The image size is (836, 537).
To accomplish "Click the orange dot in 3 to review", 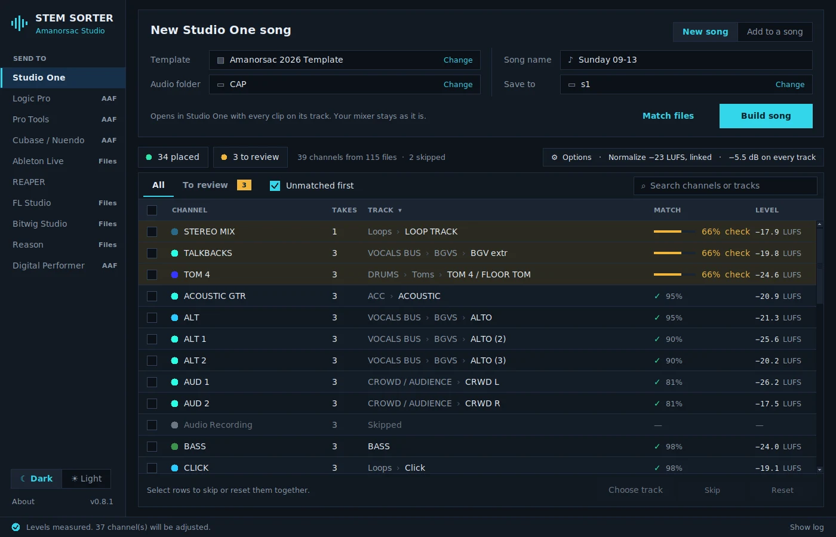I will click(x=224, y=158).
